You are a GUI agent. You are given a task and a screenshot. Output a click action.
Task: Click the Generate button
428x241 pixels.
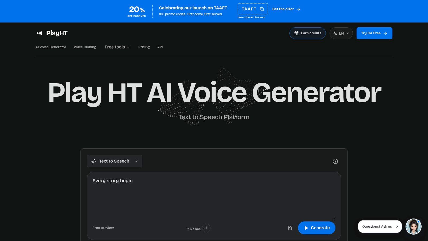click(x=317, y=228)
